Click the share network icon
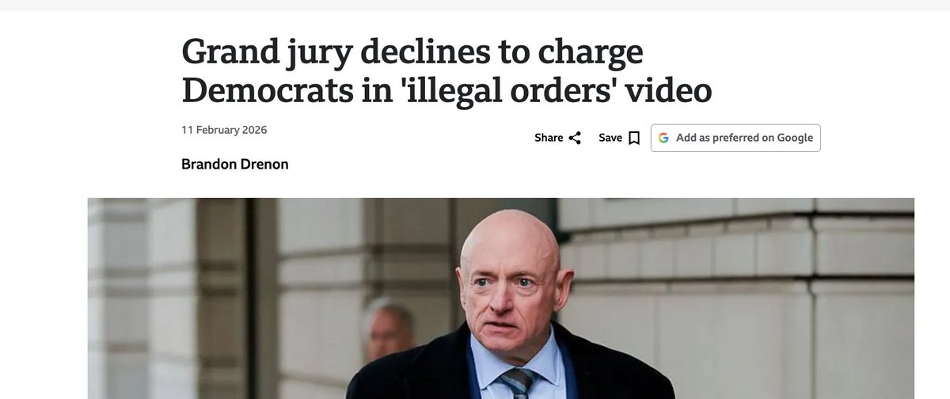This screenshot has height=399, width=950. click(x=575, y=138)
